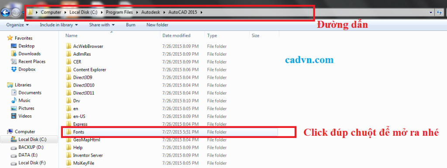Click the Music library icon
This screenshot has height=168, width=447.
point(14,101)
